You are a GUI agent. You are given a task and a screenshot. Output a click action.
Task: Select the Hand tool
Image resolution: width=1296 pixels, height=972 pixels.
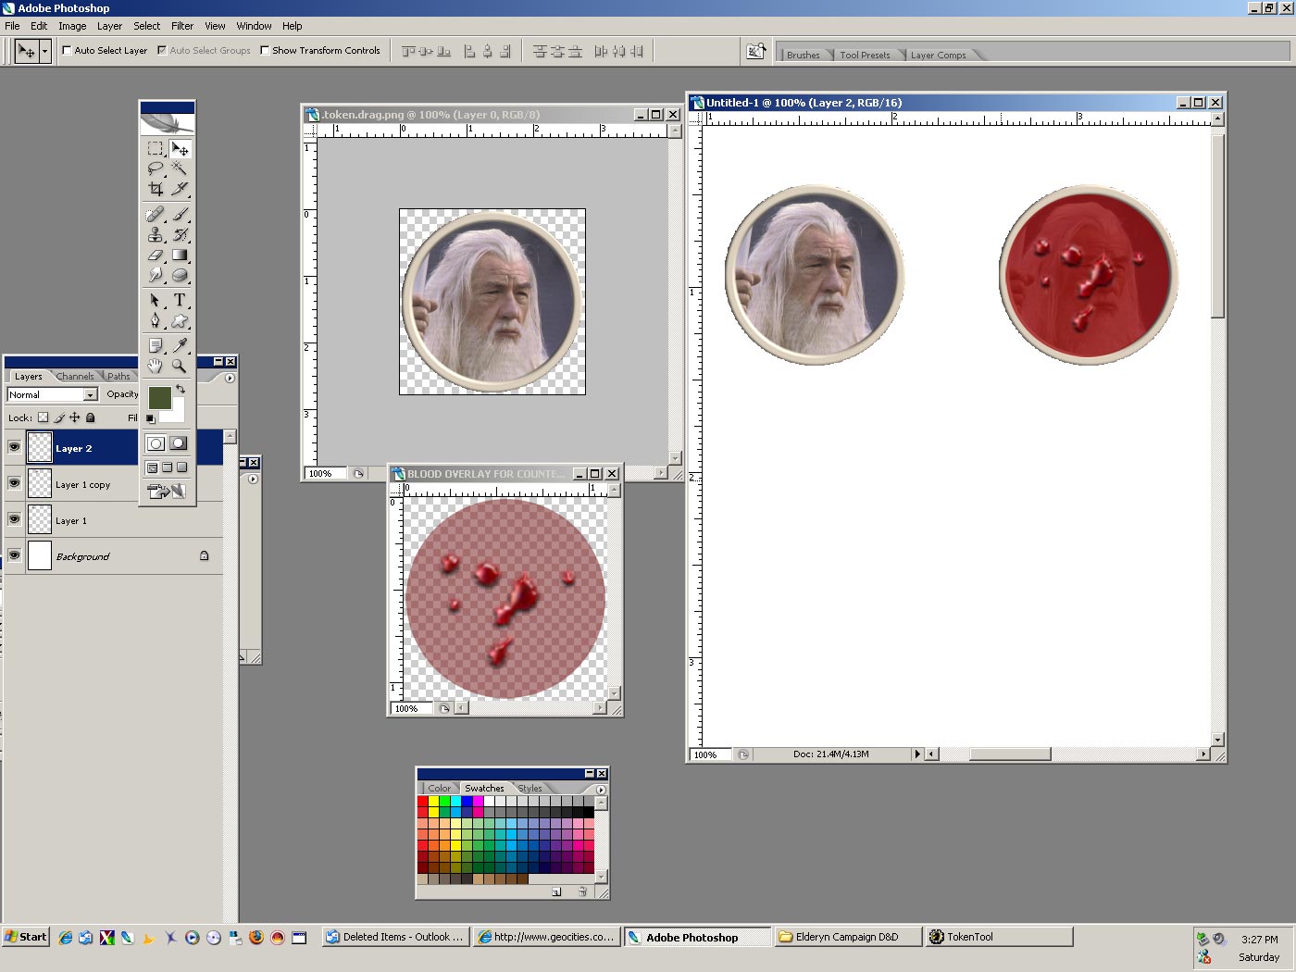[x=156, y=366]
